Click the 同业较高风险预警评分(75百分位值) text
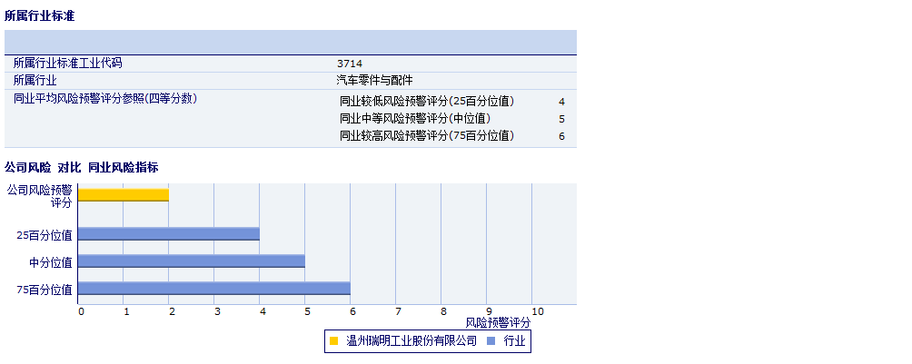 tap(427, 136)
